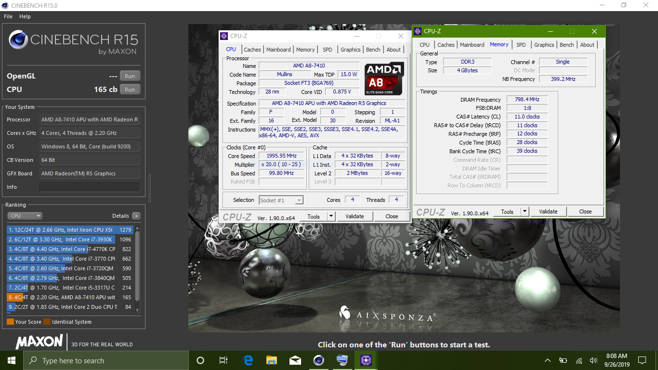The image size is (658, 370).
Task: Click Tools button in left CPU-Z window
Action: pyautogui.click(x=314, y=216)
